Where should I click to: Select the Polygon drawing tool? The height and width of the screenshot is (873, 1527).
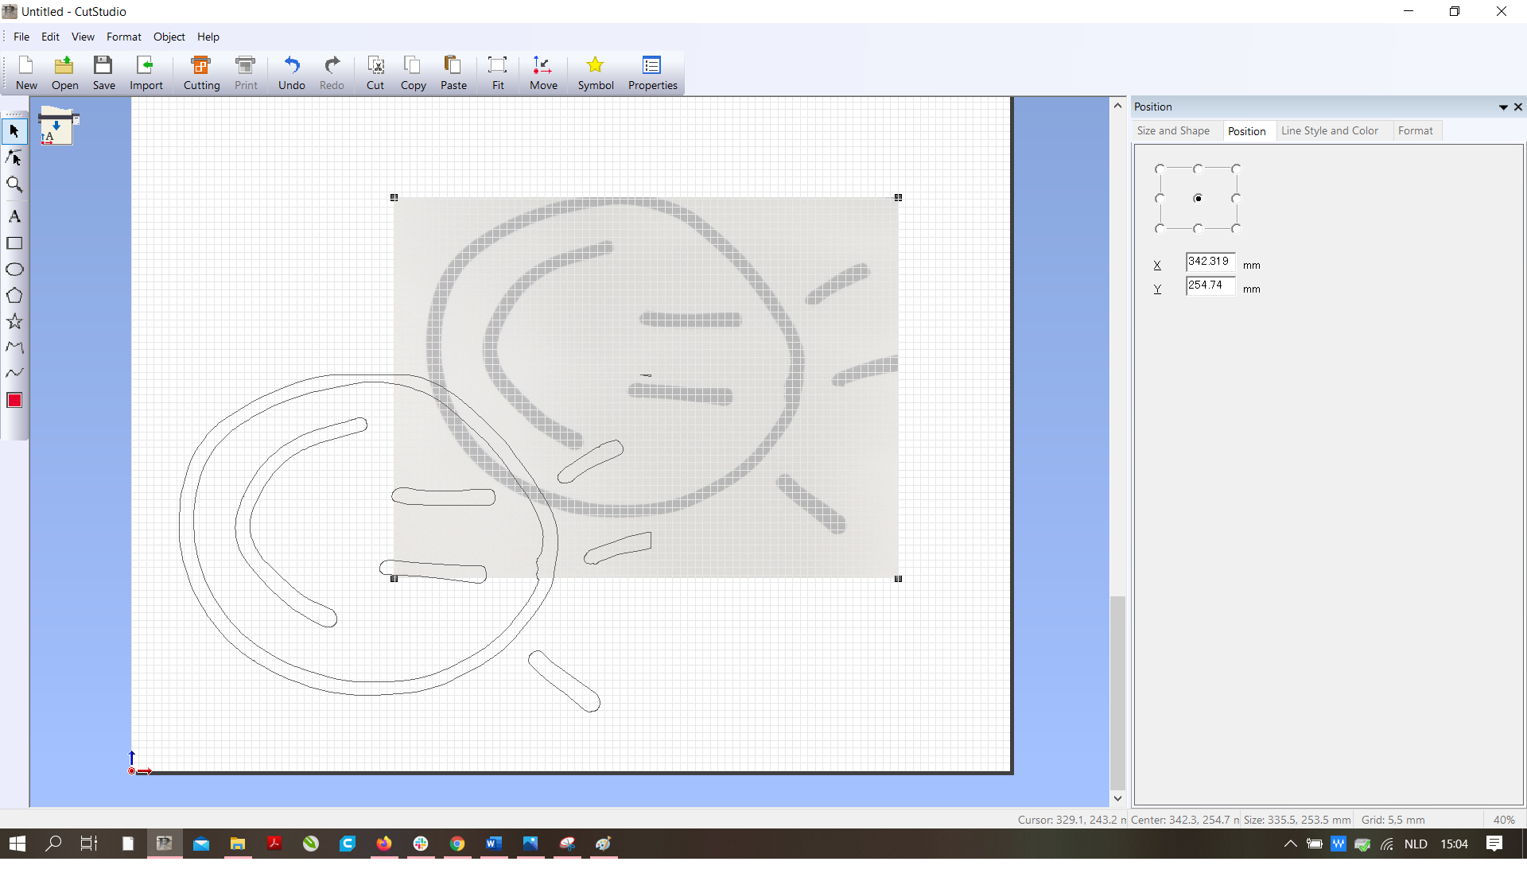[14, 296]
